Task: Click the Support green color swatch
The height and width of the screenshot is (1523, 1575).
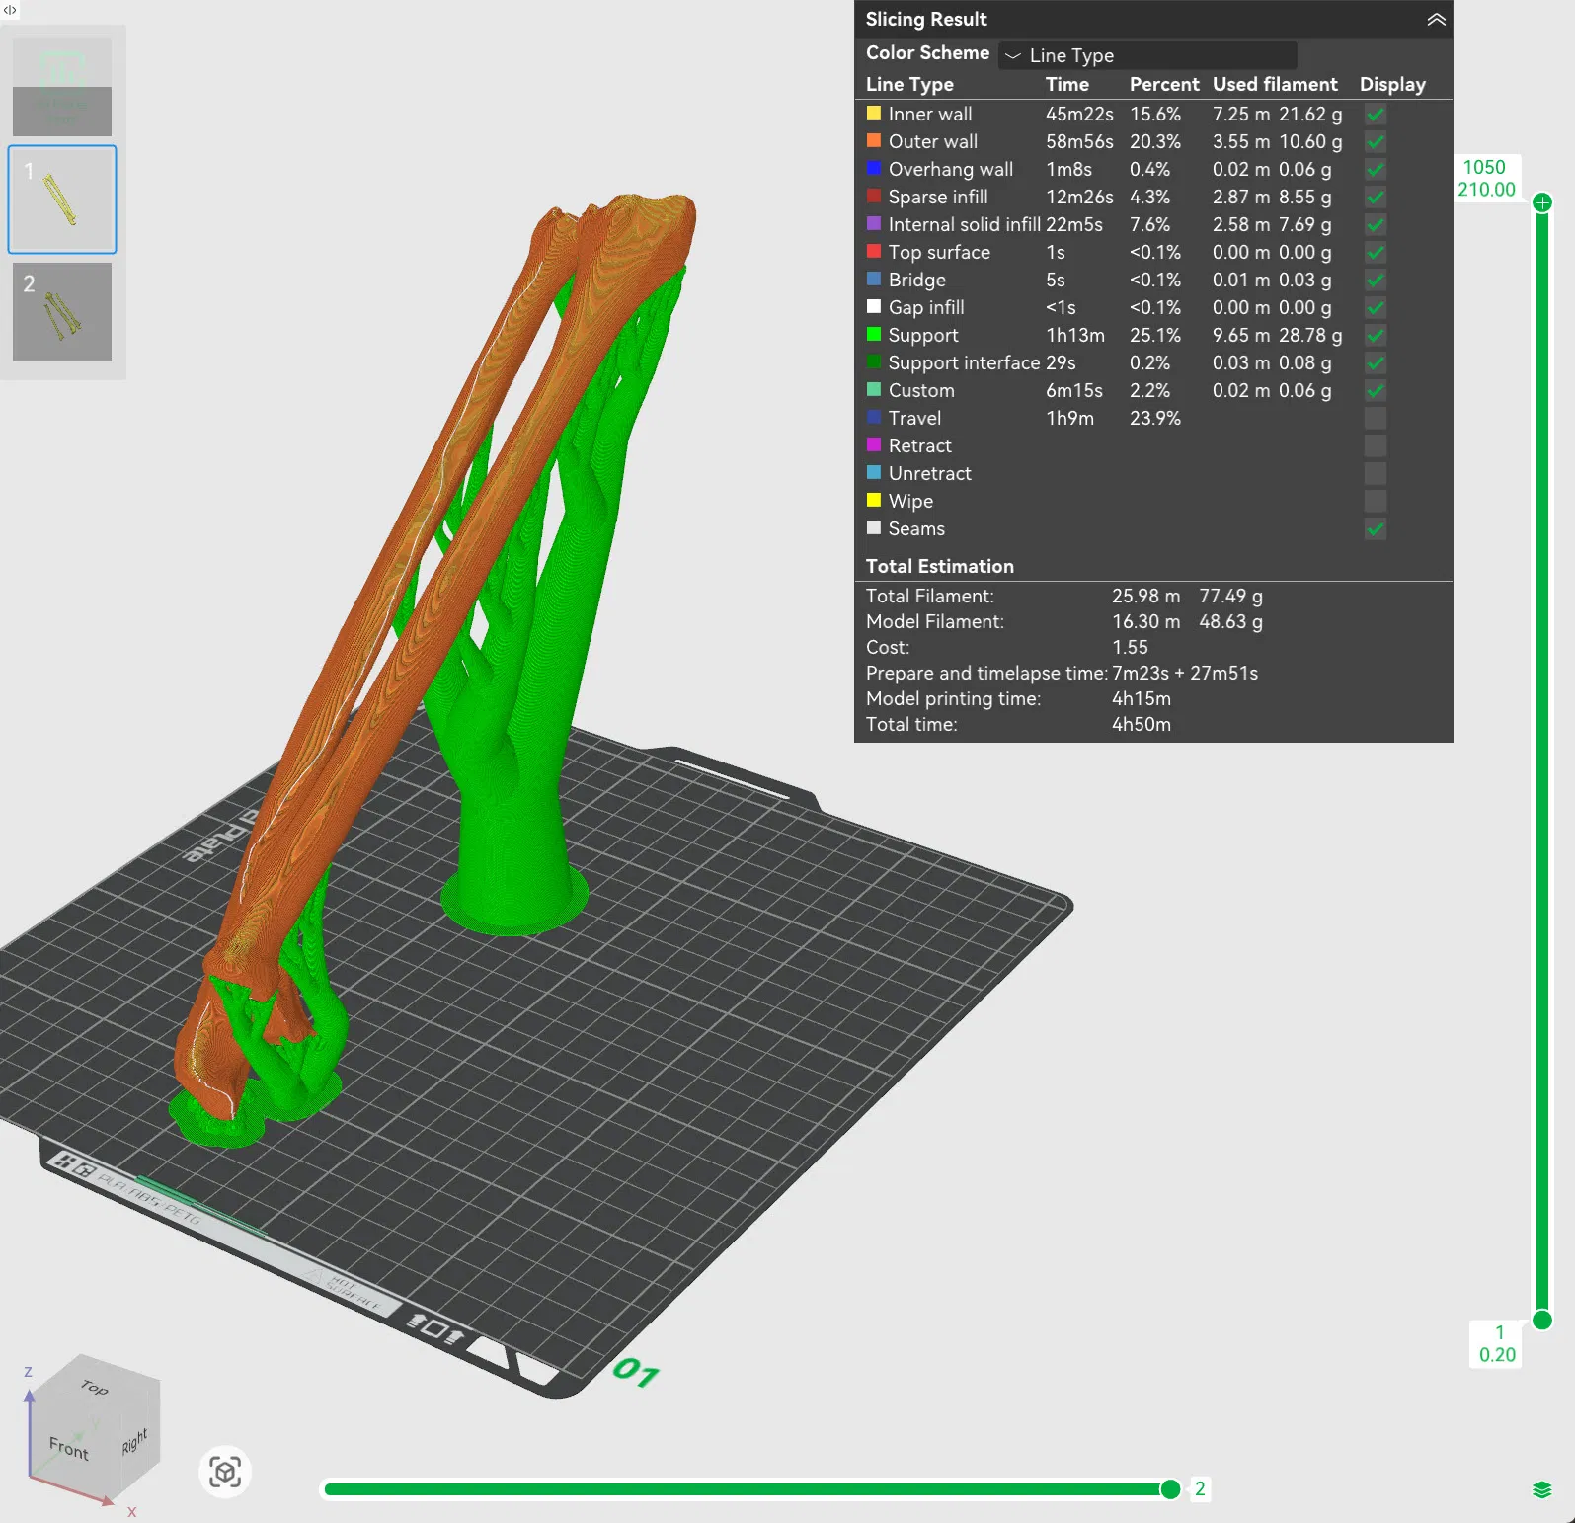Action: click(x=874, y=335)
